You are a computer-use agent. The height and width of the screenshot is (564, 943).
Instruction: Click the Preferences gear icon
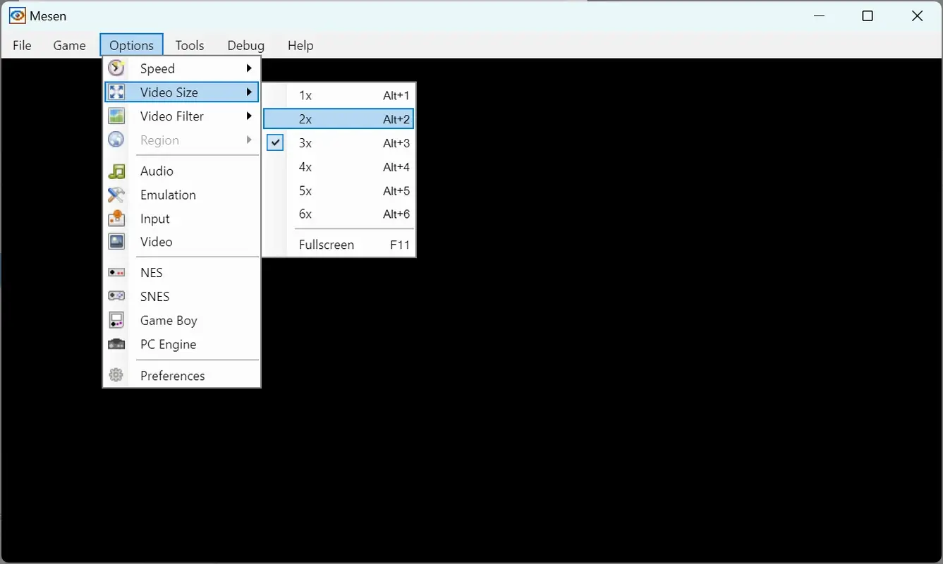coord(116,374)
